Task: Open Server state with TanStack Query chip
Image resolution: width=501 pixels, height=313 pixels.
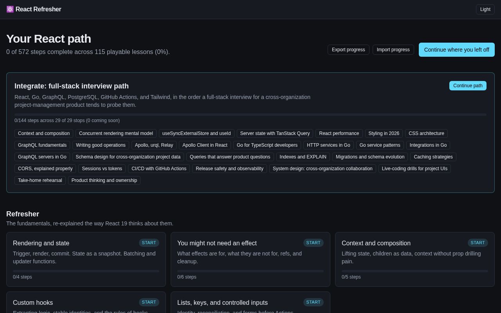Action: coord(275,133)
